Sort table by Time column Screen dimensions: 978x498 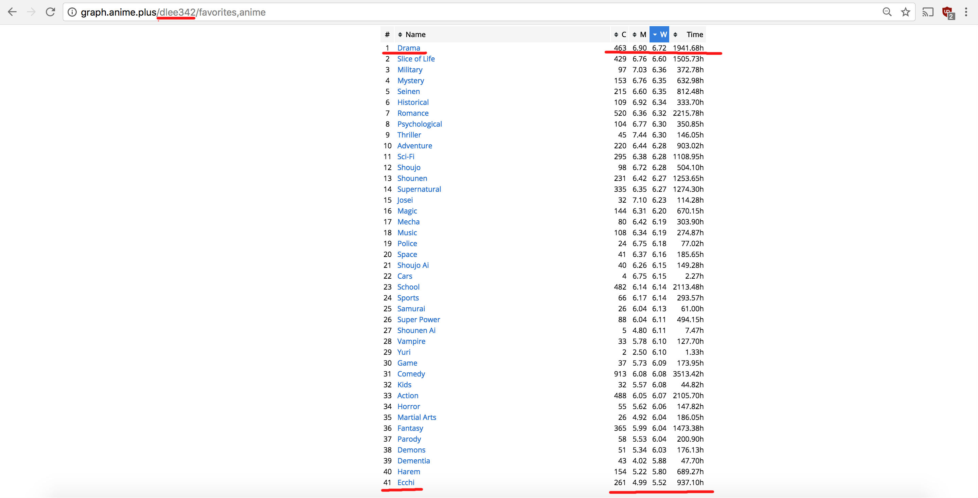click(688, 35)
